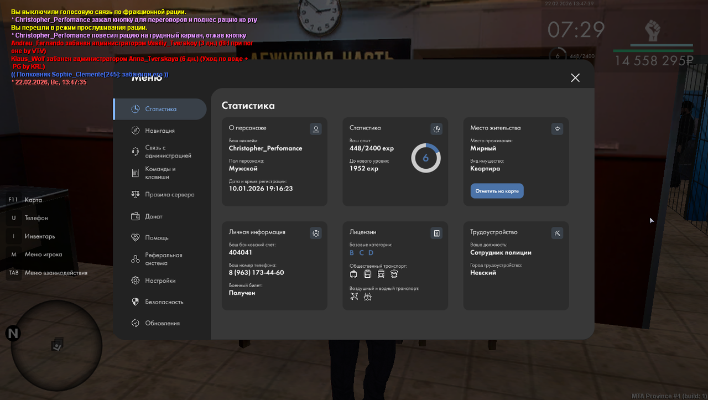The width and height of the screenshot is (708, 400).
Task: Click the raised fist icon in HUD
Action: [653, 31]
